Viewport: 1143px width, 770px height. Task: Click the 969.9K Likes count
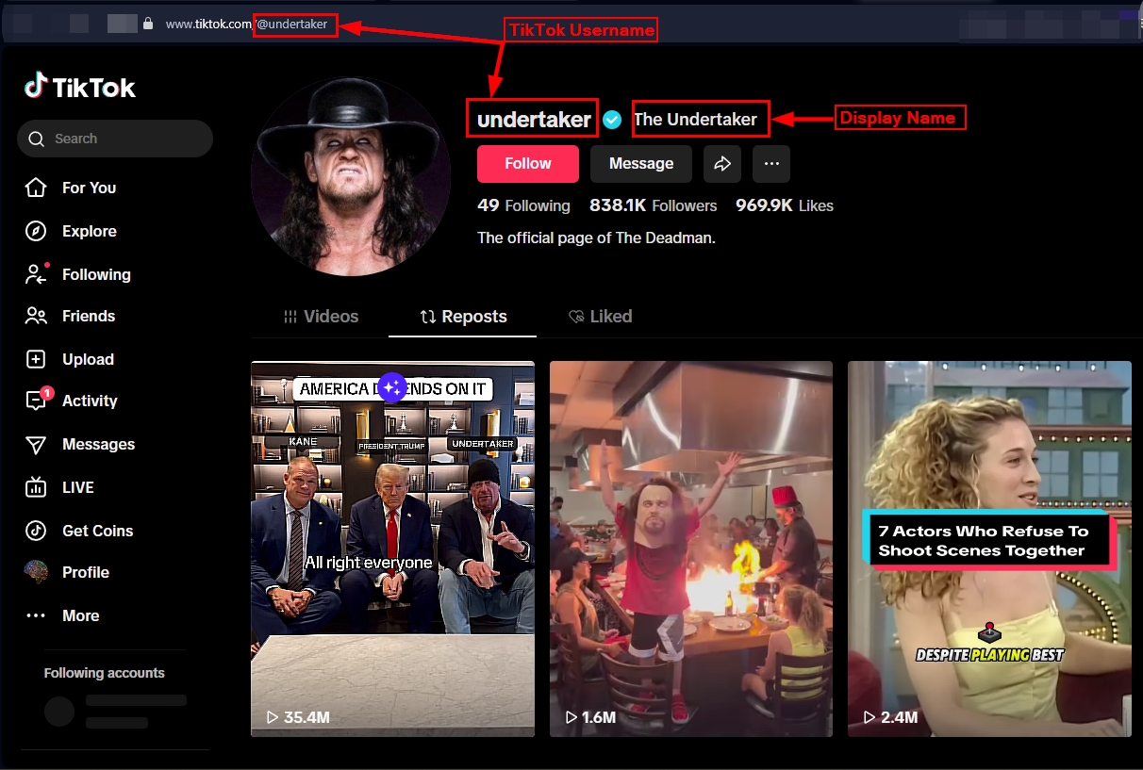(x=785, y=205)
